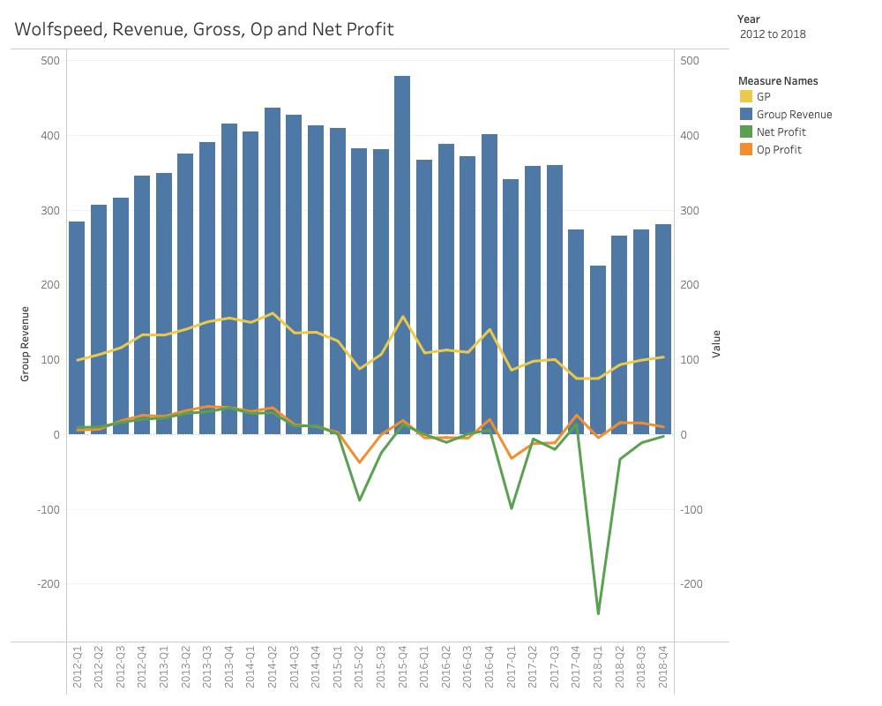Select the Net Profit legend label
This screenshot has width=882, height=706.
click(x=781, y=131)
